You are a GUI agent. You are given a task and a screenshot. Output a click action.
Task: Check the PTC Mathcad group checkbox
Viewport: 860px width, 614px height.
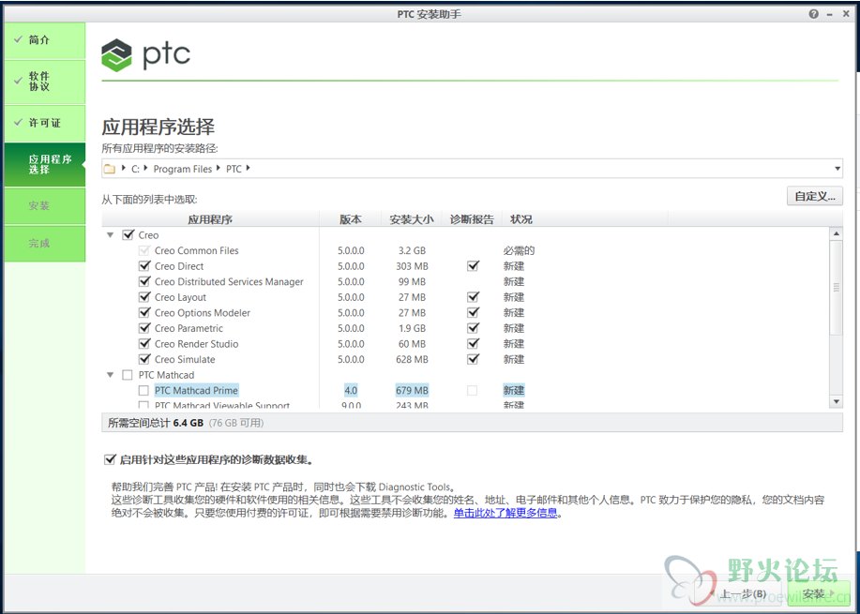tap(128, 375)
